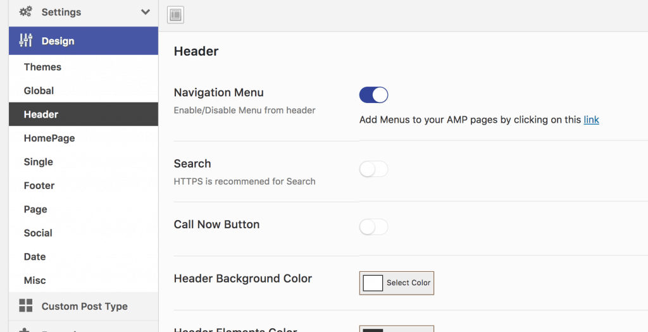Click Select Color for Header Background
648x332 pixels.
click(x=408, y=283)
